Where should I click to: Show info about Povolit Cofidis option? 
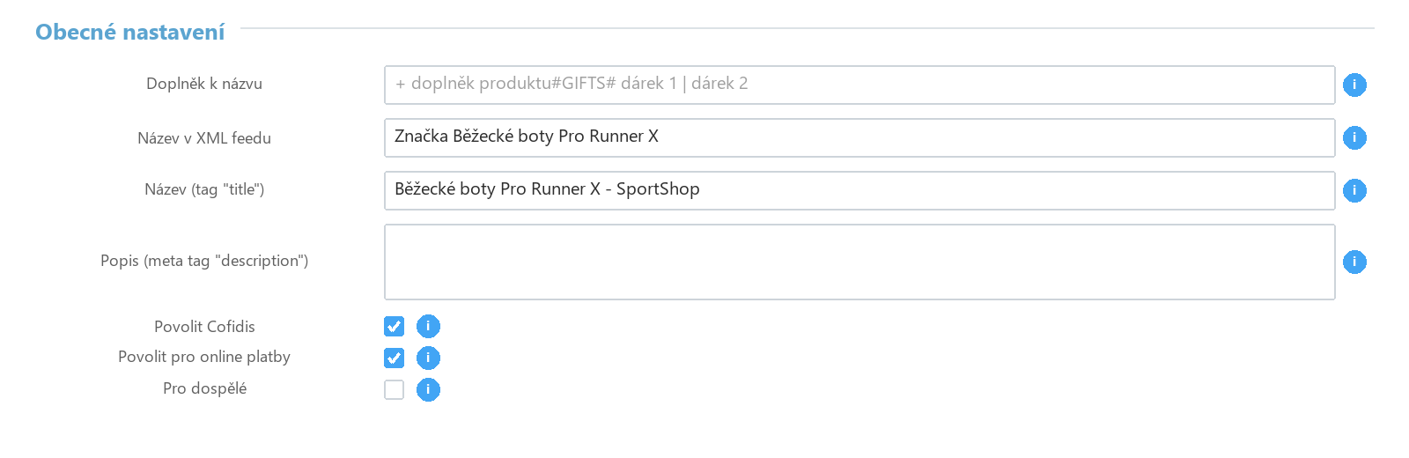pos(428,326)
